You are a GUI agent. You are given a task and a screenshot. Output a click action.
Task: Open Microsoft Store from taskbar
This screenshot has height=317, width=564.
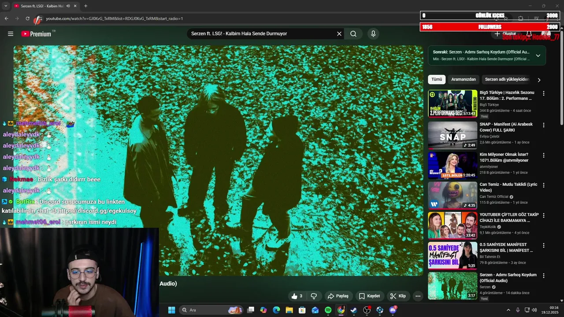coord(302,310)
